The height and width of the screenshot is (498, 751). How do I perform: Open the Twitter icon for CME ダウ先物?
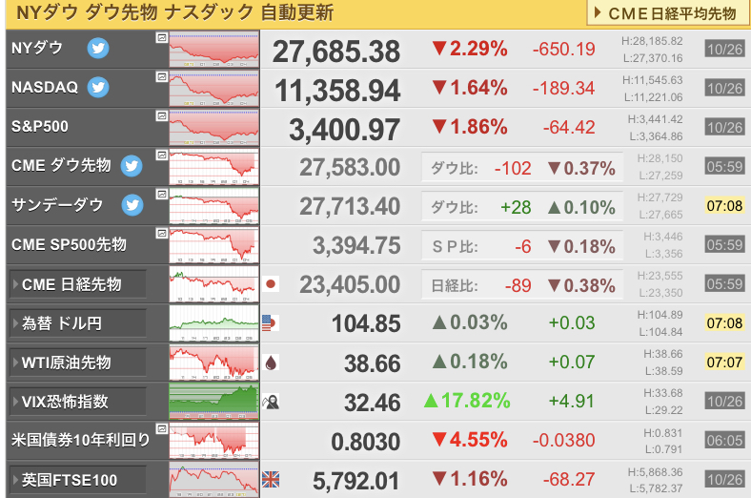pyautogui.click(x=132, y=166)
